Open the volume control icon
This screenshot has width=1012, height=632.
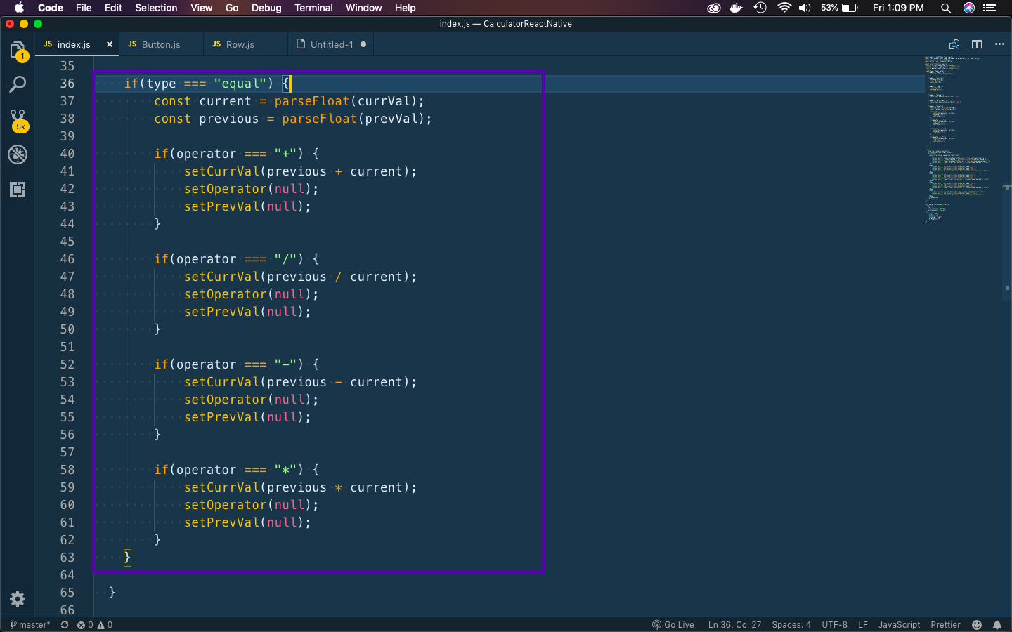pyautogui.click(x=805, y=8)
